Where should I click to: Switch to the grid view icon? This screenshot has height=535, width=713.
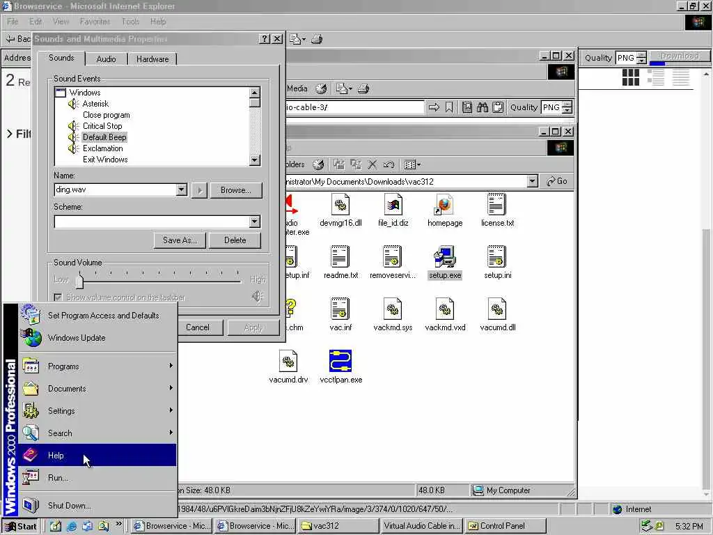coord(631,77)
